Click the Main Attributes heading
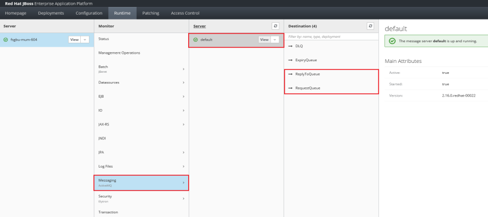Image resolution: width=488 pixels, height=217 pixels. click(403, 61)
